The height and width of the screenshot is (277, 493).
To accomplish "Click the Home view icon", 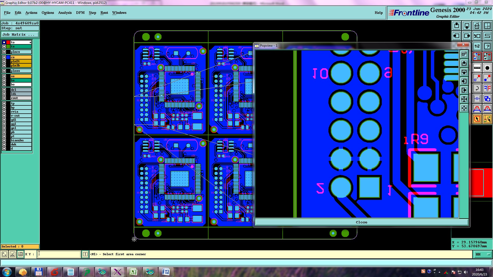I will pyautogui.click(x=477, y=26).
